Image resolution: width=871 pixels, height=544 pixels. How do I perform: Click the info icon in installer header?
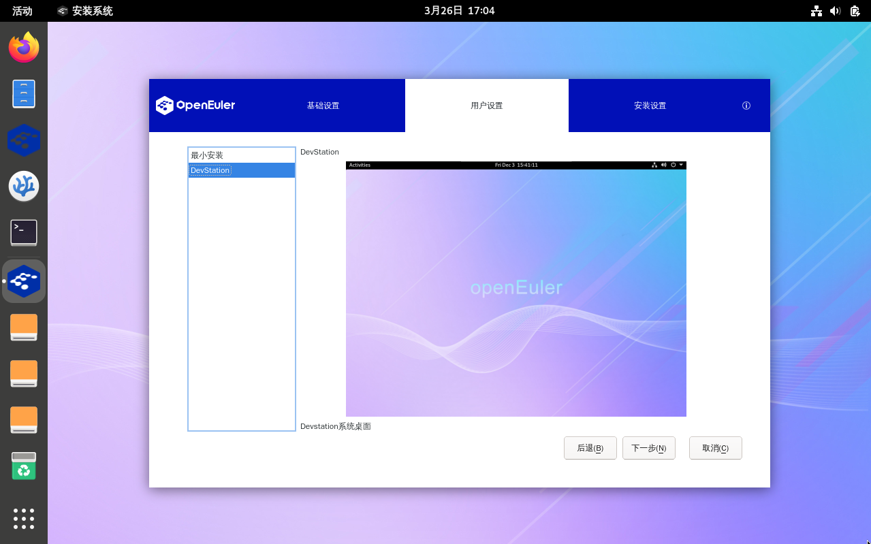[x=746, y=106]
